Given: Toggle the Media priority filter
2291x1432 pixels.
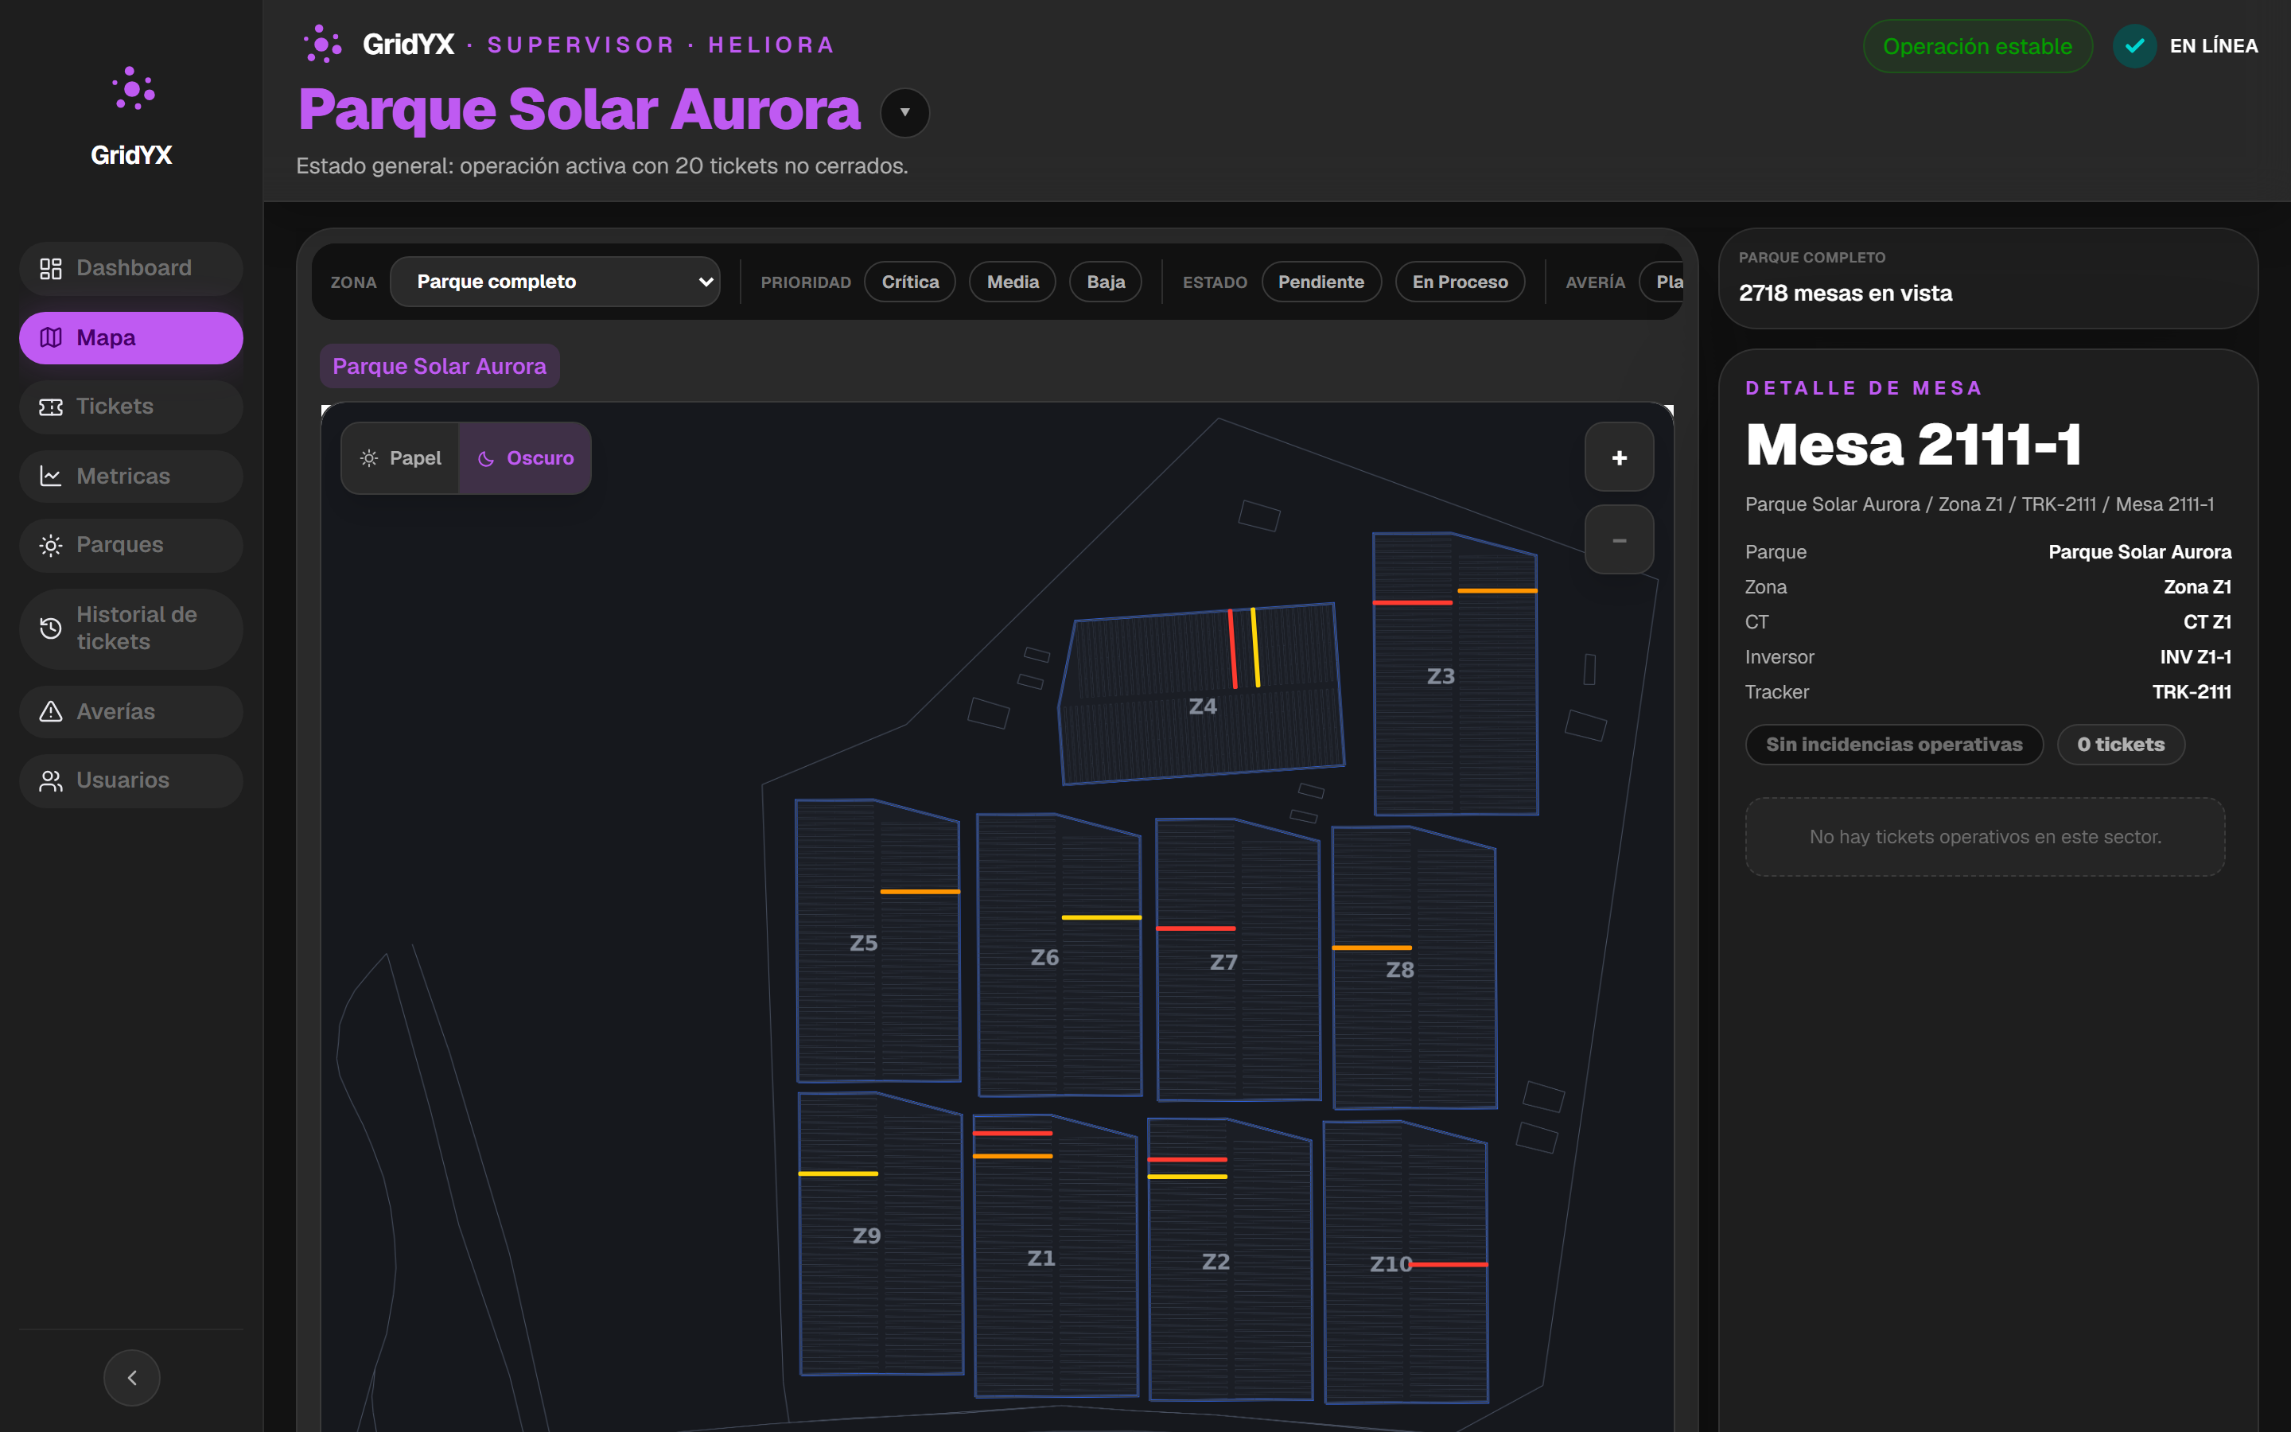Looking at the screenshot, I should (x=1012, y=282).
